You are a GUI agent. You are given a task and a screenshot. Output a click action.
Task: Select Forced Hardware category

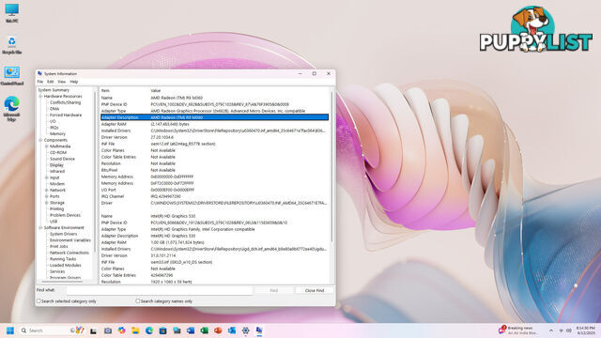click(x=66, y=115)
